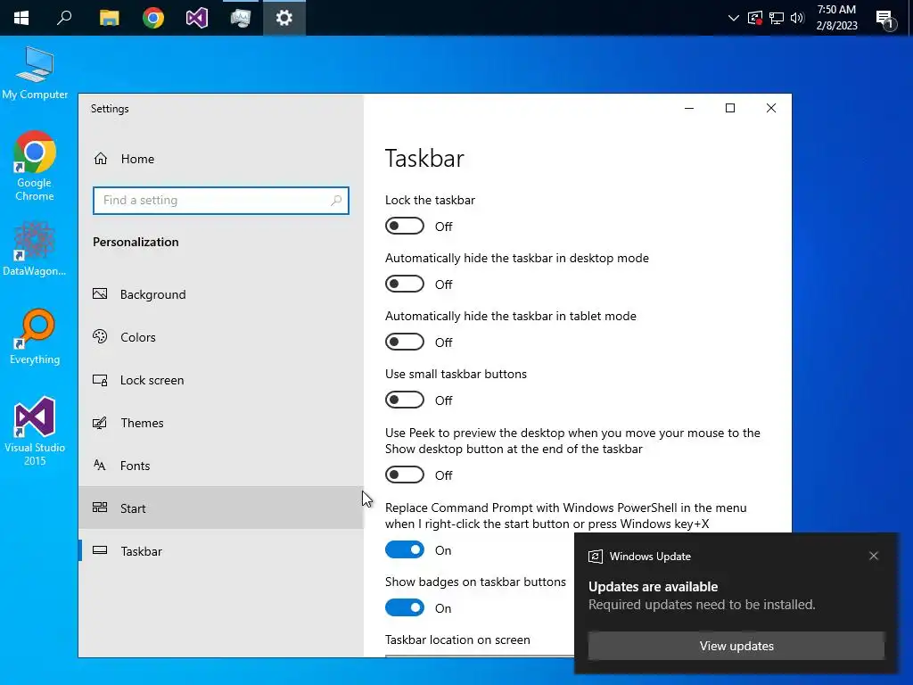Screen dimensions: 913x685
Task: Select Visual Studio 2015 desktop shortcut
Action: point(35,431)
